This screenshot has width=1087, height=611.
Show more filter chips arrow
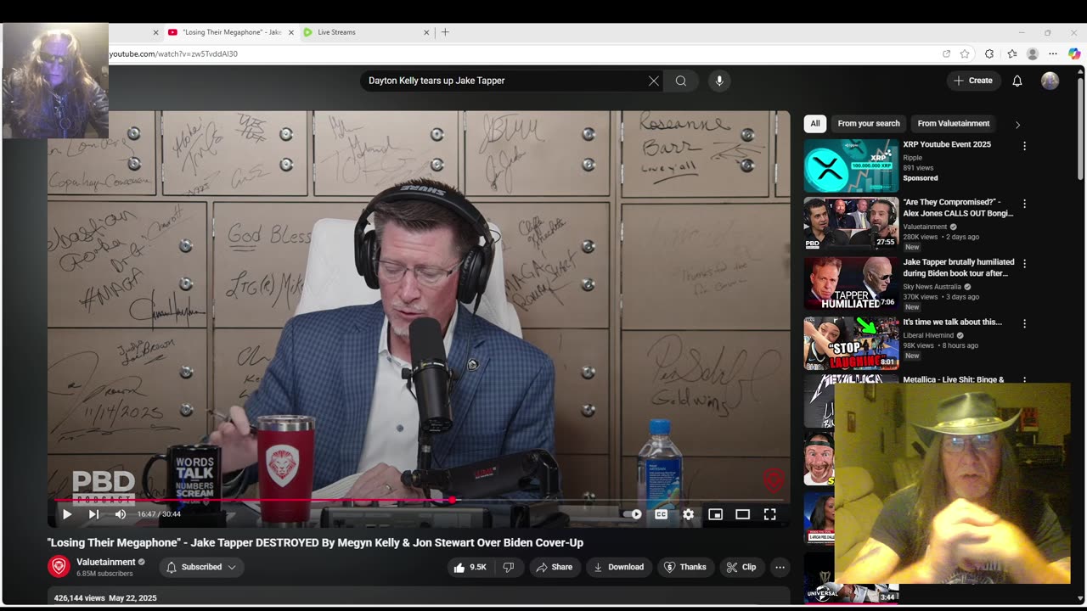click(x=1017, y=125)
